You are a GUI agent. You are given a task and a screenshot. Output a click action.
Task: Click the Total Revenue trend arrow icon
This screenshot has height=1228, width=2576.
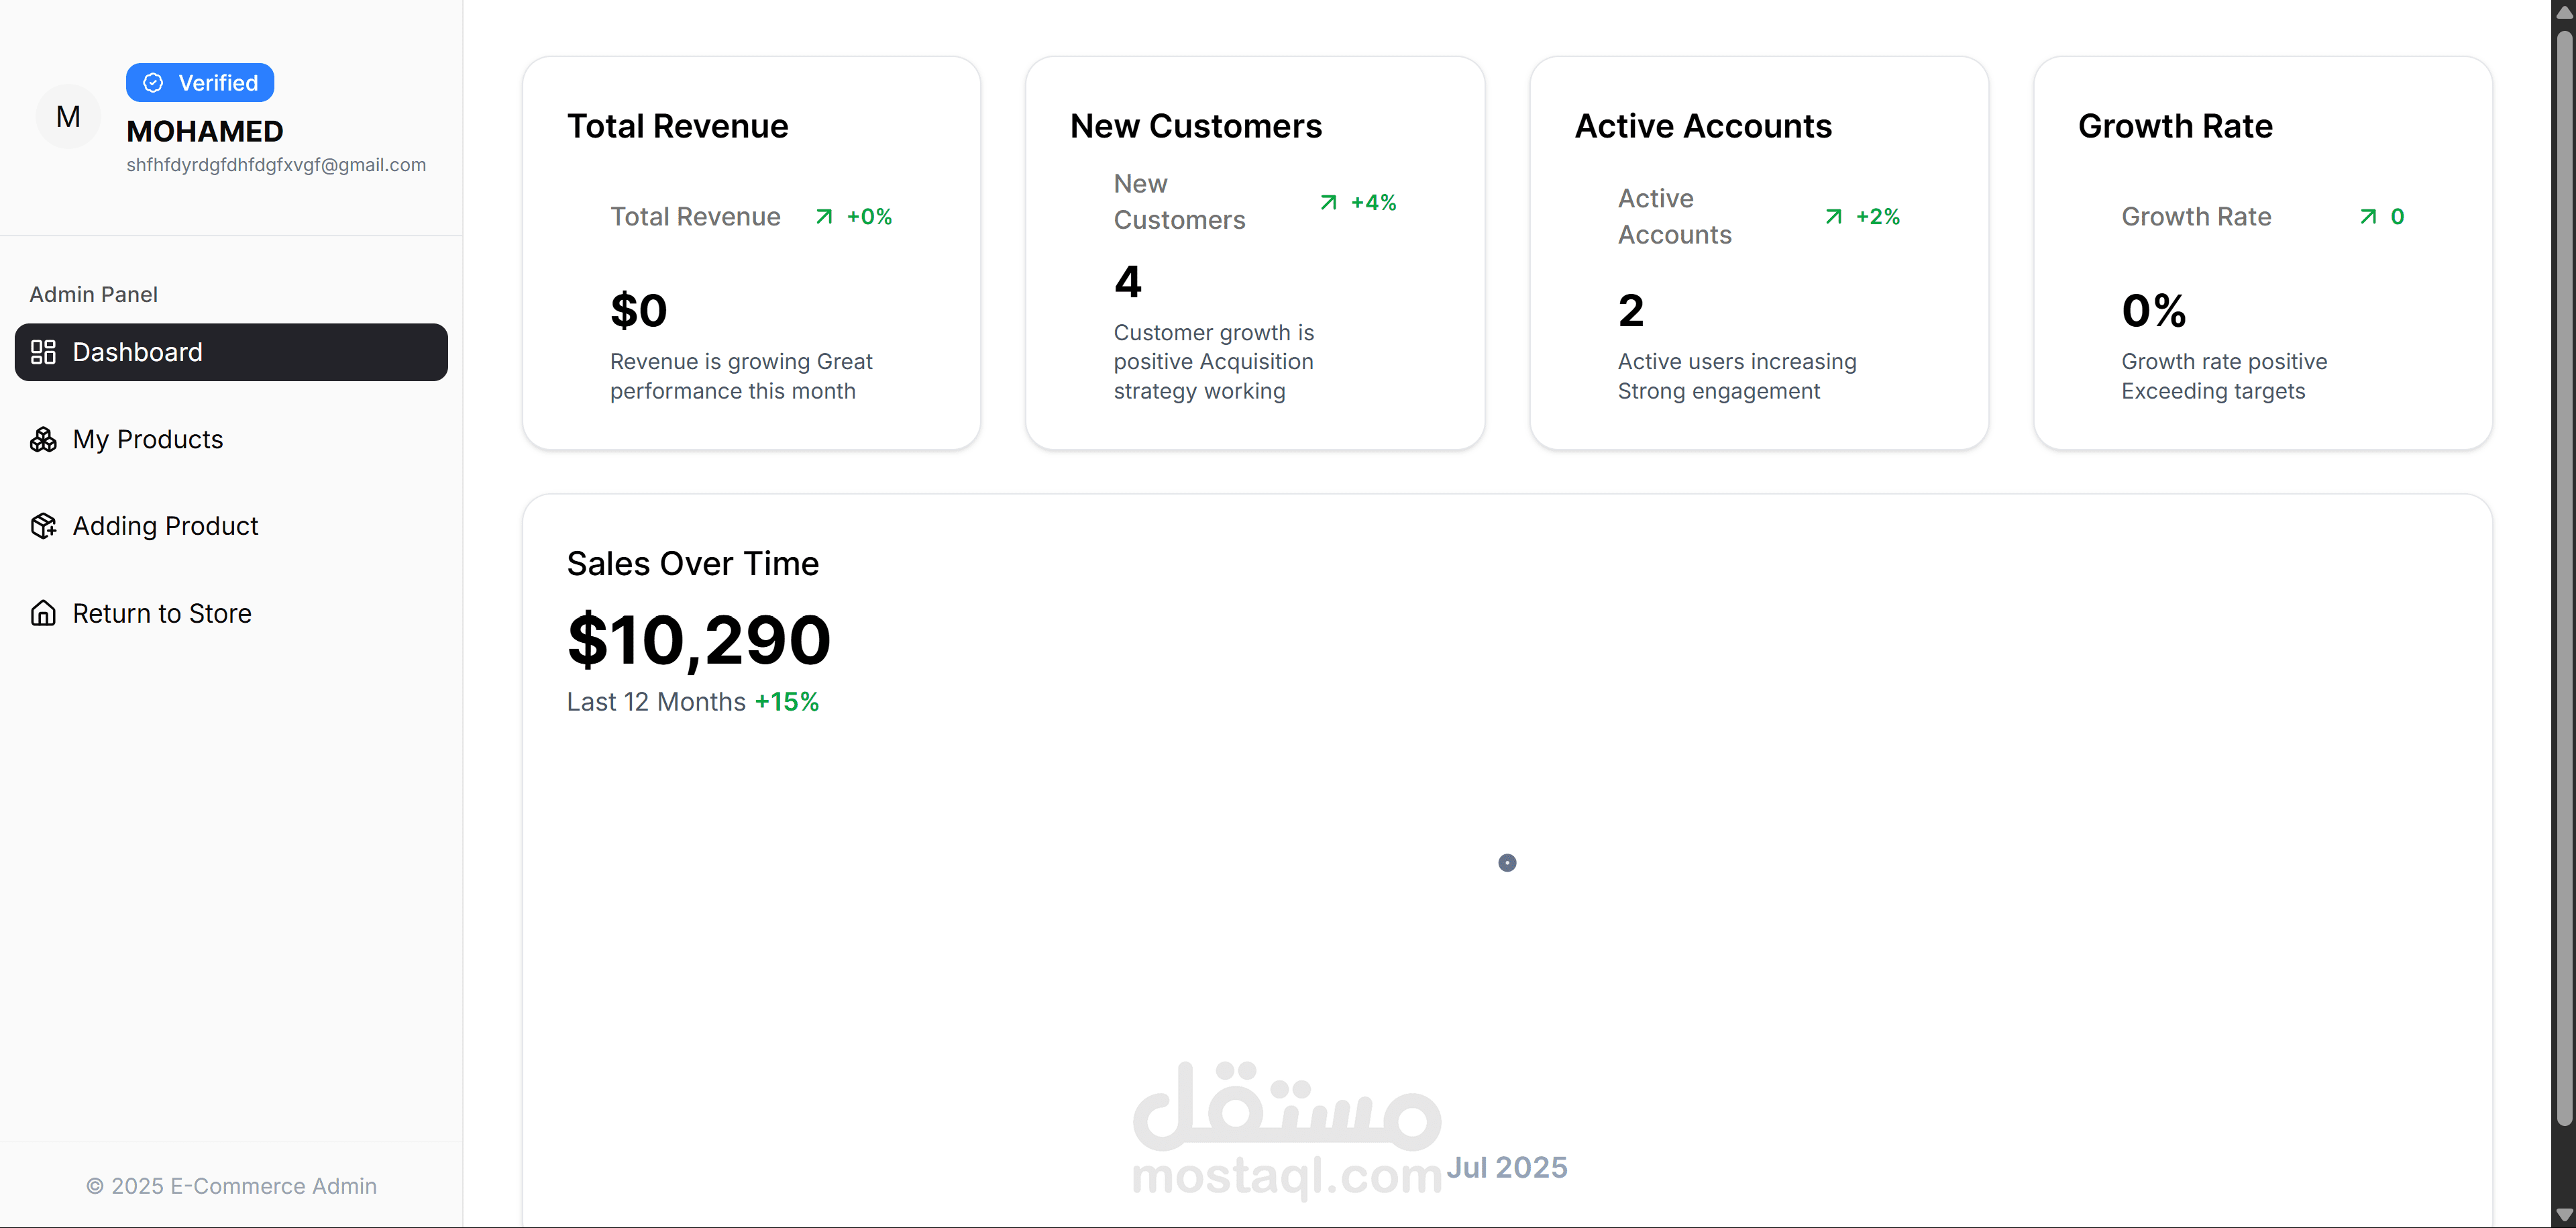(x=824, y=217)
